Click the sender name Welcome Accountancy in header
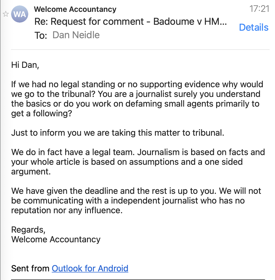Screen dimensions: 275x280 point(75,9)
